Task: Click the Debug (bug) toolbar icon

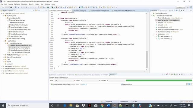Action: point(44,7)
